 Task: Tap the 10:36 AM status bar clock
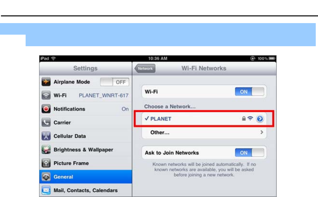(x=158, y=58)
